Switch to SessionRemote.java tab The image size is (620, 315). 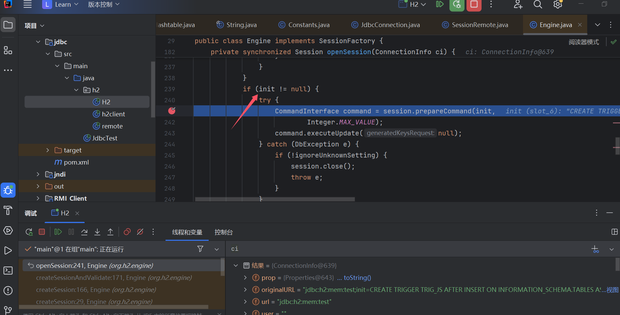[475, 25]
